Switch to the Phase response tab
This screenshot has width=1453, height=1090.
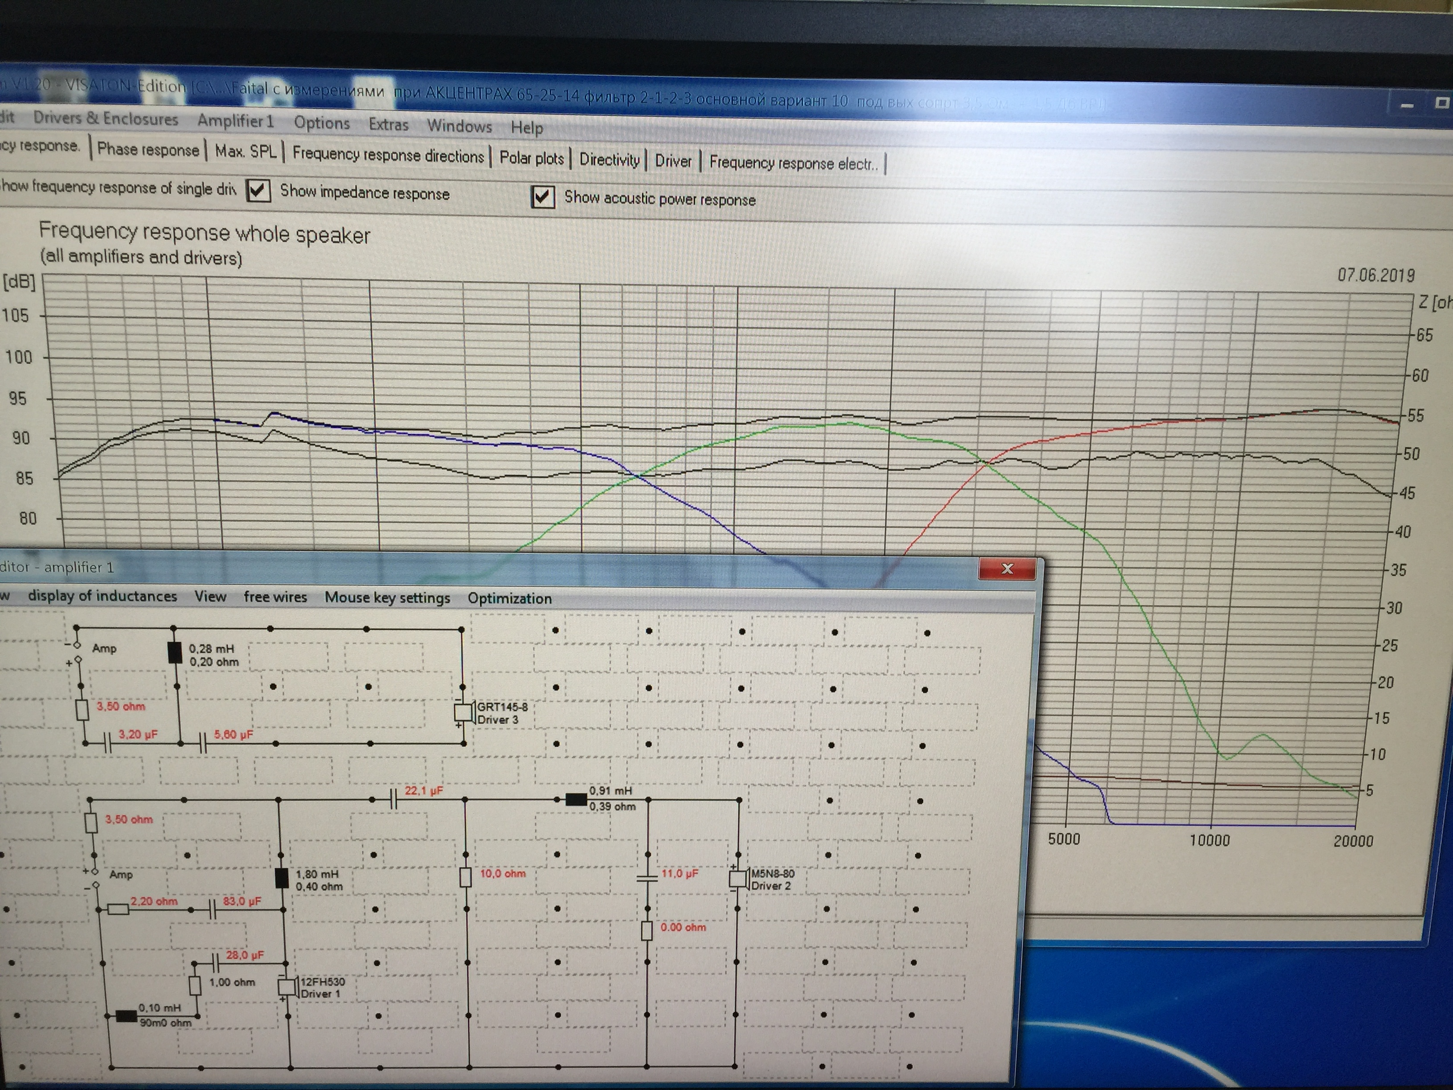[148, 150]
